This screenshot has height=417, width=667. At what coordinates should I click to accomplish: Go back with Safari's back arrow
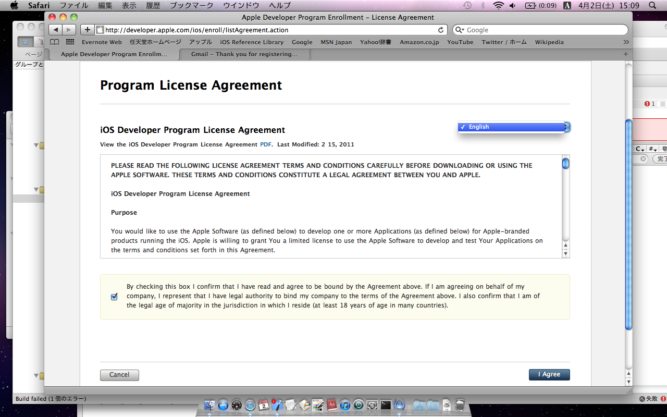click(x=56, y=30)
